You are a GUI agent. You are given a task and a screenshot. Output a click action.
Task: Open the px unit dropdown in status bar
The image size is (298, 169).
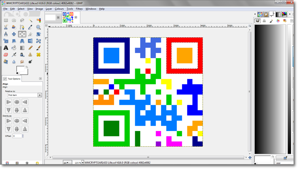[x=67, y=163]
